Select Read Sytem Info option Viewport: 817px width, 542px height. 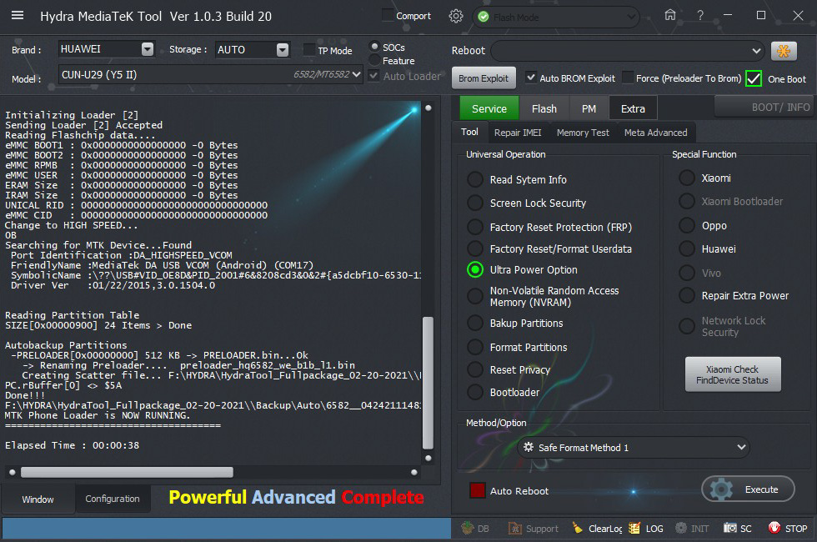(474, 179)
